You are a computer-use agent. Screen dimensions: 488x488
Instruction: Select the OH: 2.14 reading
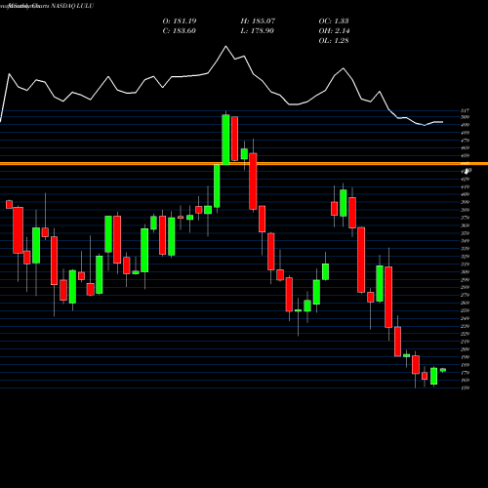[334, 31]
